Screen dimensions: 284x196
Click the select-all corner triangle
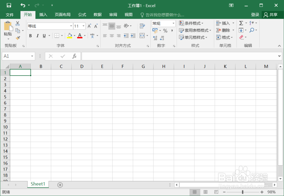[7, 66]
